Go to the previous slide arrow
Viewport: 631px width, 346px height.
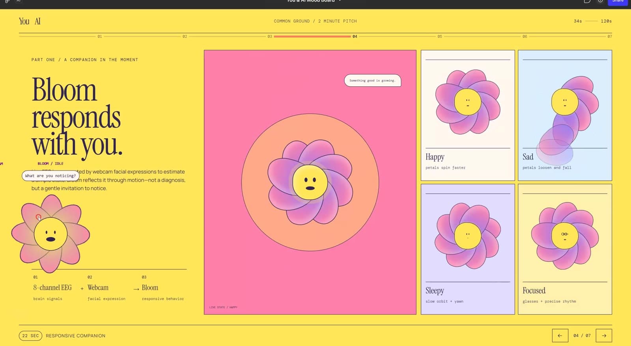click(560, 335)
